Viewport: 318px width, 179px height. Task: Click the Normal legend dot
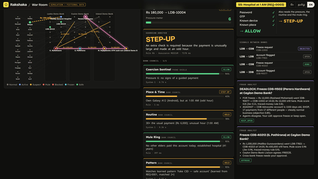[x=7, y=85]
